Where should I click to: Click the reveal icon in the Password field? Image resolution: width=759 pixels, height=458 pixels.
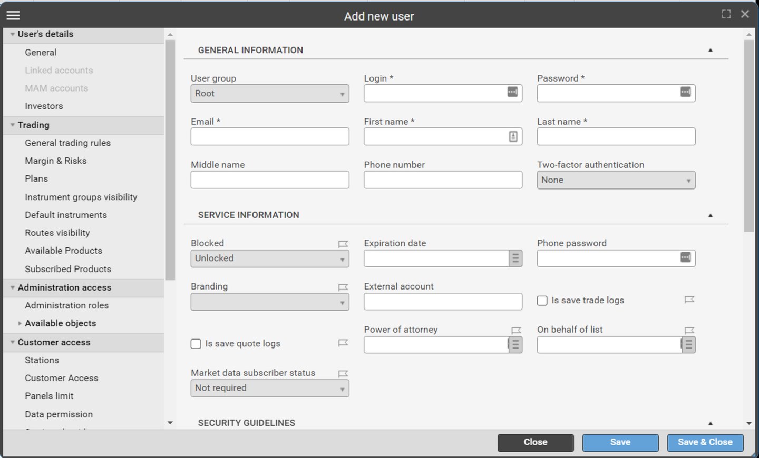tap(685, 92)
